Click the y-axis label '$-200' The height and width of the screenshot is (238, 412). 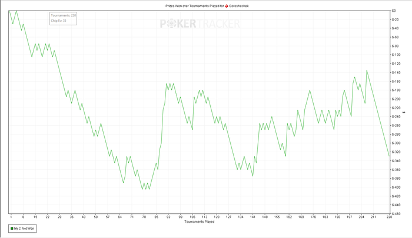(x=396, y=99)
